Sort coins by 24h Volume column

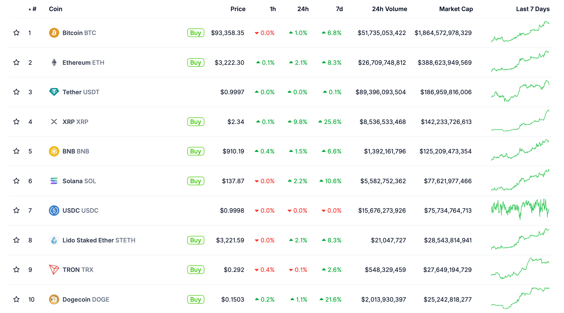pyautogui.click(x=389, y=9)
